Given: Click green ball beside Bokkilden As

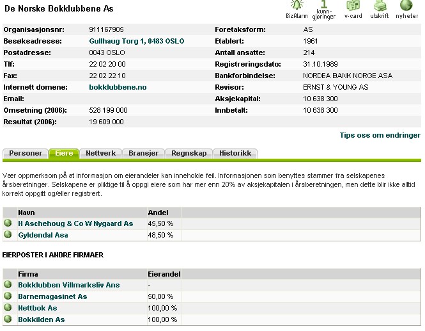Looking at the screenshot, I should [8, 319].
